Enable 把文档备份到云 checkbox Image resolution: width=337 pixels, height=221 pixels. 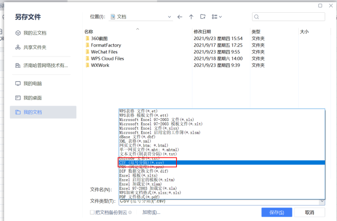coord(92,213)
